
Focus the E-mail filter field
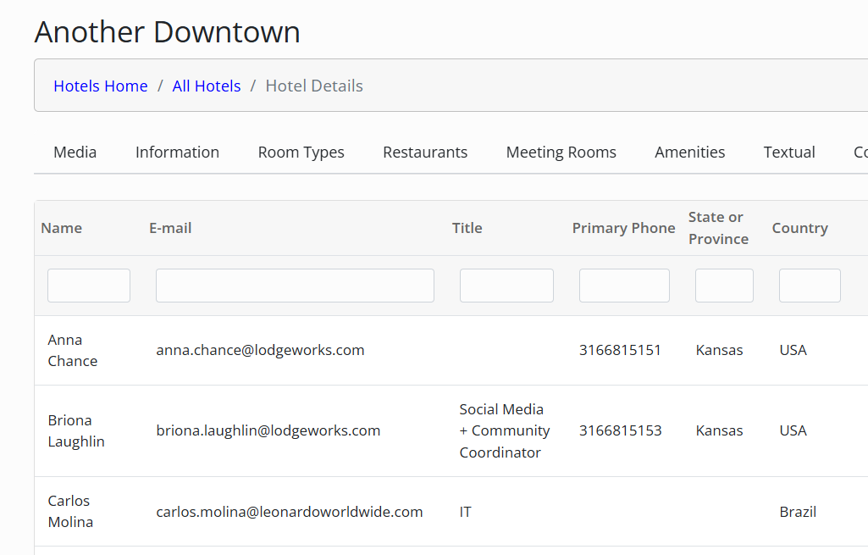(x=295, y=286)
